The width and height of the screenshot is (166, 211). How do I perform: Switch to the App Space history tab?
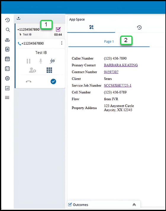pyautogui.click(x=139, y=27)
